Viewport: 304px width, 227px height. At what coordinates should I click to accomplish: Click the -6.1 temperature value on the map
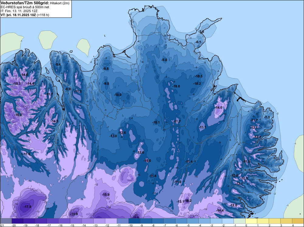[x=198, y=42]
